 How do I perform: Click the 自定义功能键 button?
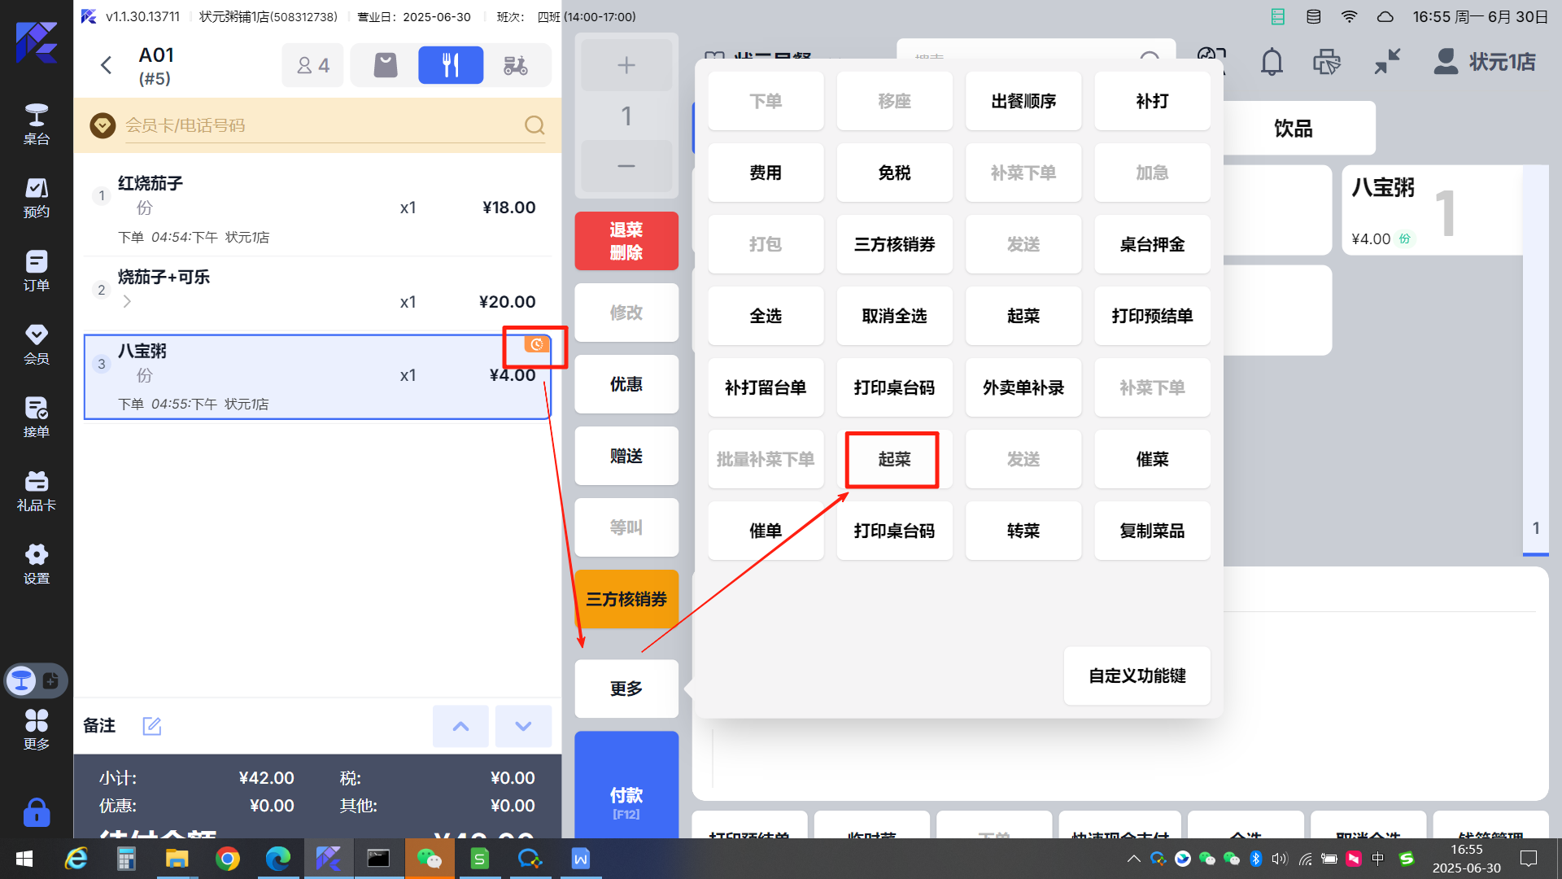click(x=1137, y=676)
